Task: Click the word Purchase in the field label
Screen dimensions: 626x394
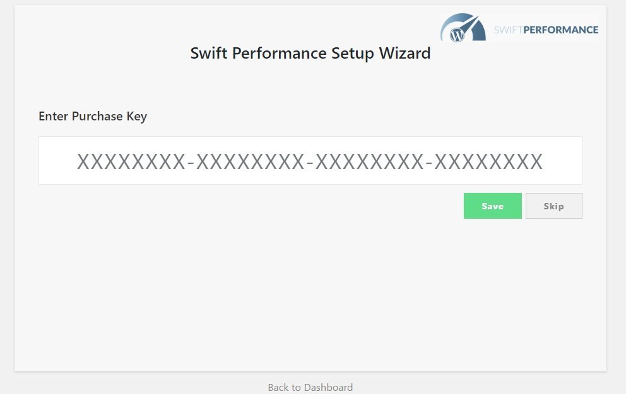Action: (97, 117)
